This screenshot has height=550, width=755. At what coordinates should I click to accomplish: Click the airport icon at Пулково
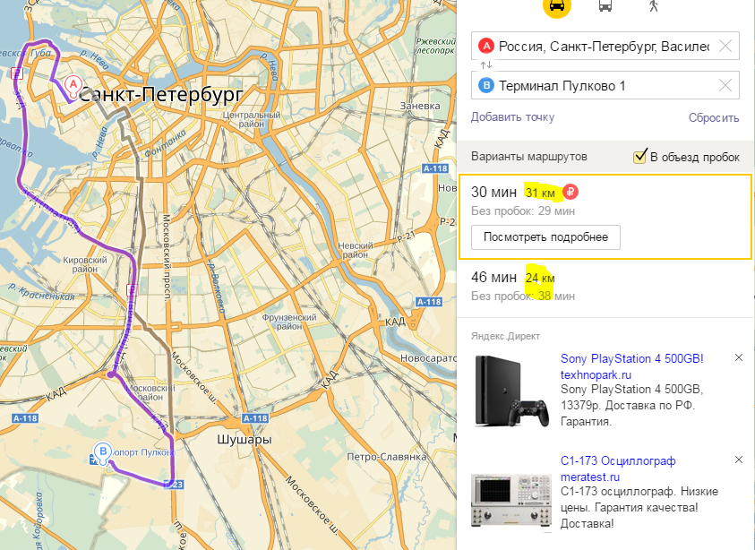click(93, 460)
